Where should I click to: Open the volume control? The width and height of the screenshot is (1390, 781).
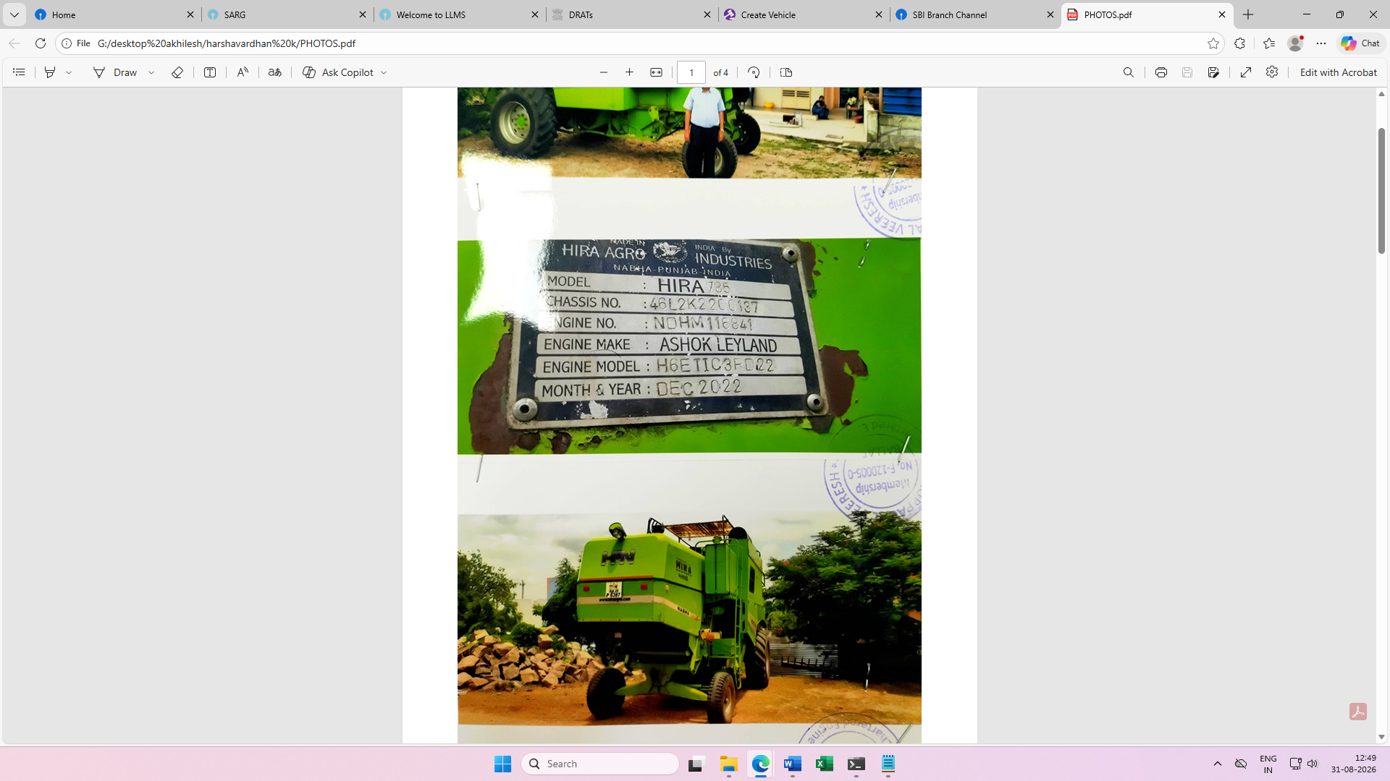coord(1313,764)
